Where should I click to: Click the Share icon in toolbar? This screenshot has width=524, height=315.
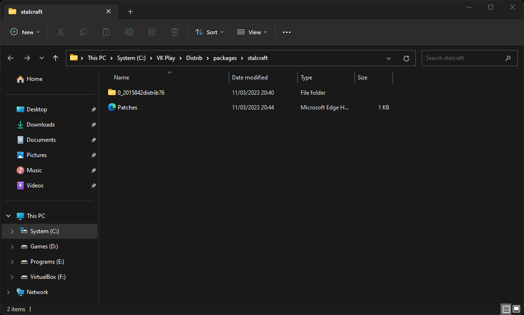[152, 32]
